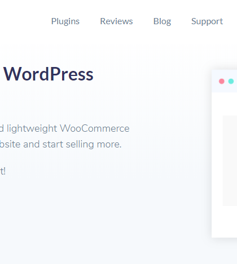
Task: Click the mockup window title bar
Action: point(224,81)
